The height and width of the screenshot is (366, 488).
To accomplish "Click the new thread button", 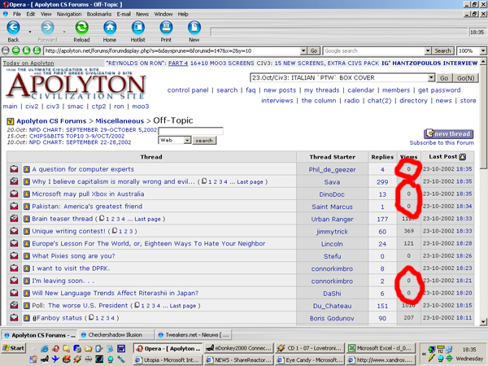I will 448,133.
